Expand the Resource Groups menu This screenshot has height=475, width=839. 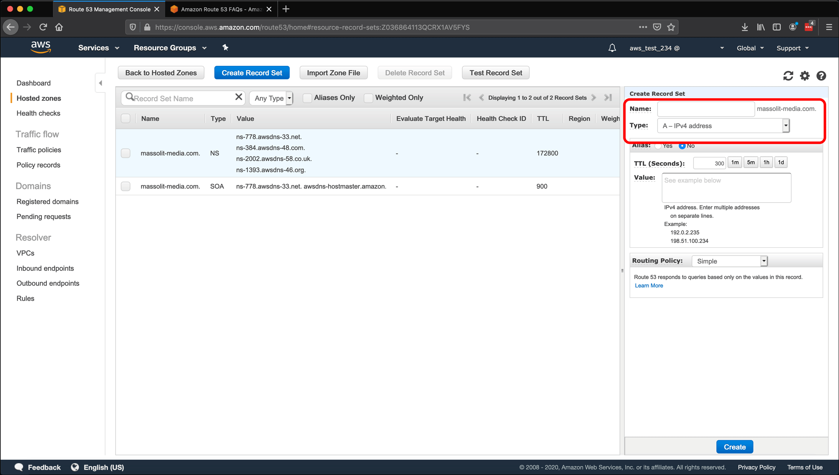click(170, 48)
